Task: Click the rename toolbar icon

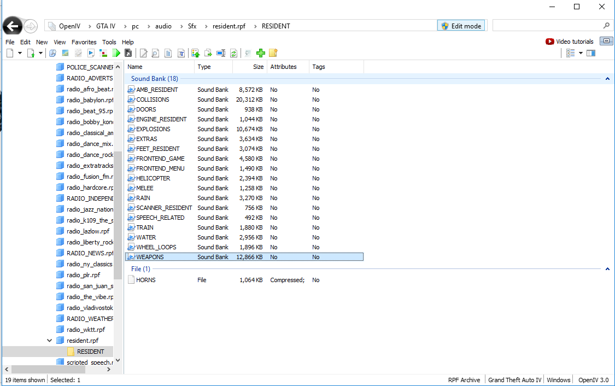Action: [221, 53]
